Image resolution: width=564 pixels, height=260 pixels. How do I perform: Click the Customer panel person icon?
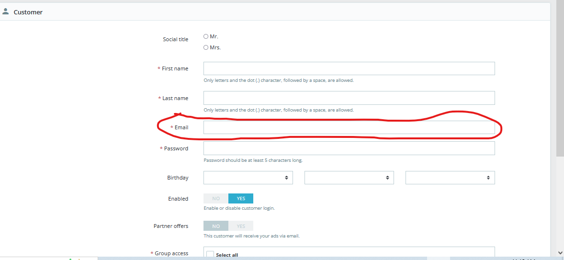click(x=5, y=11)
